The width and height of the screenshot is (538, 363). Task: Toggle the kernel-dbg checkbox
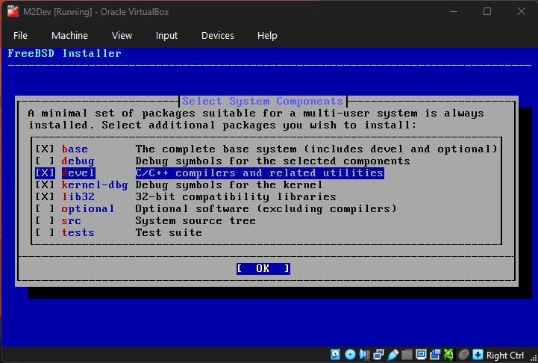tap(45, 185)
